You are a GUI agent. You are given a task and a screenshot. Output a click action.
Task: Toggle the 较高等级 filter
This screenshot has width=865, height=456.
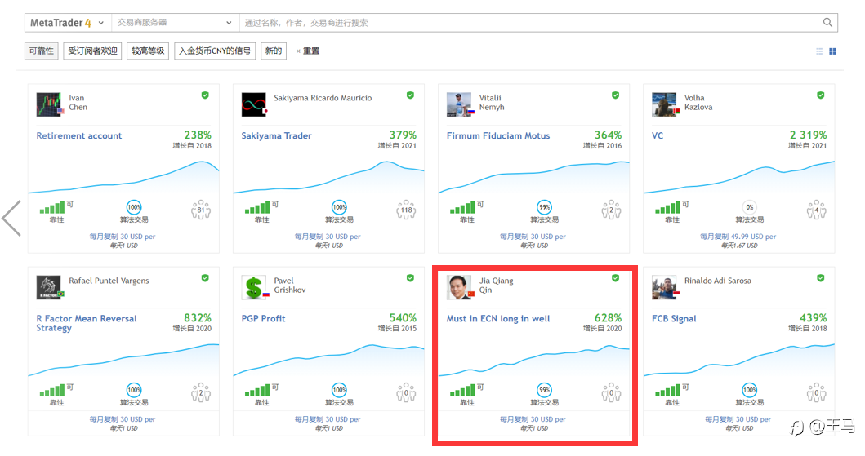point(148,51)
